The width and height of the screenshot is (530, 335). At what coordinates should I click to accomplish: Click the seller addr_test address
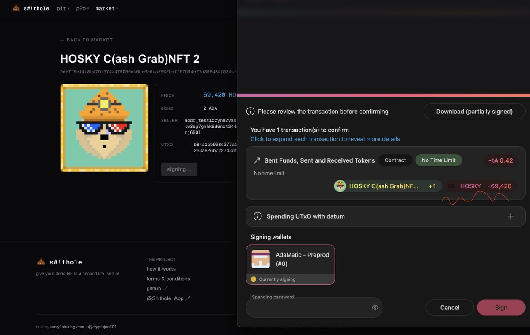[x=211, y=127]
